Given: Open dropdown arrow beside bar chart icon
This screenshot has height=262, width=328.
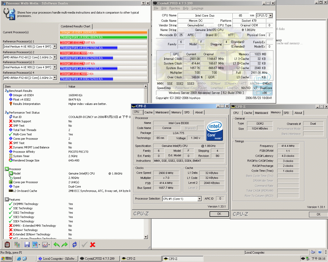Looking at the screenshot, I should [x=39, y=245].
